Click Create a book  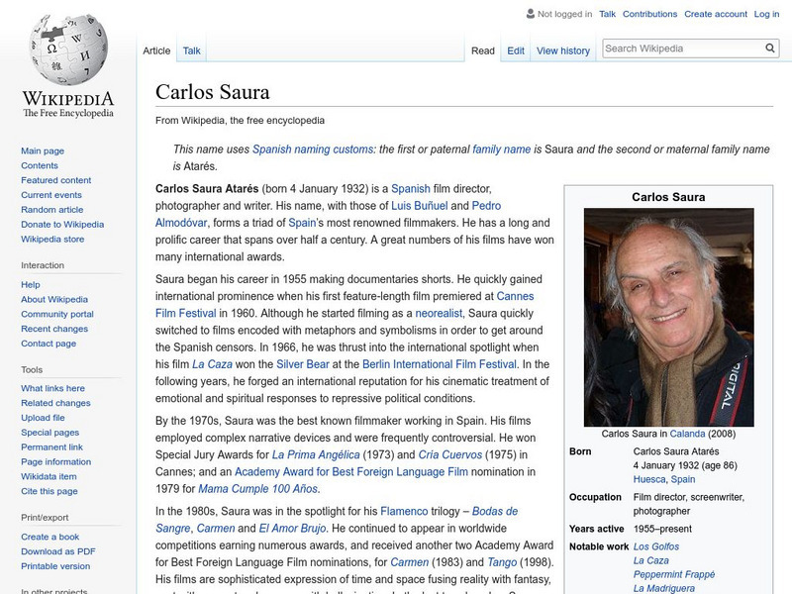[x=50, y=537]
